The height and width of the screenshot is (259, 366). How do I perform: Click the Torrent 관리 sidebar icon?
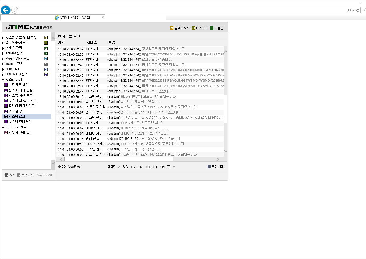46,54
